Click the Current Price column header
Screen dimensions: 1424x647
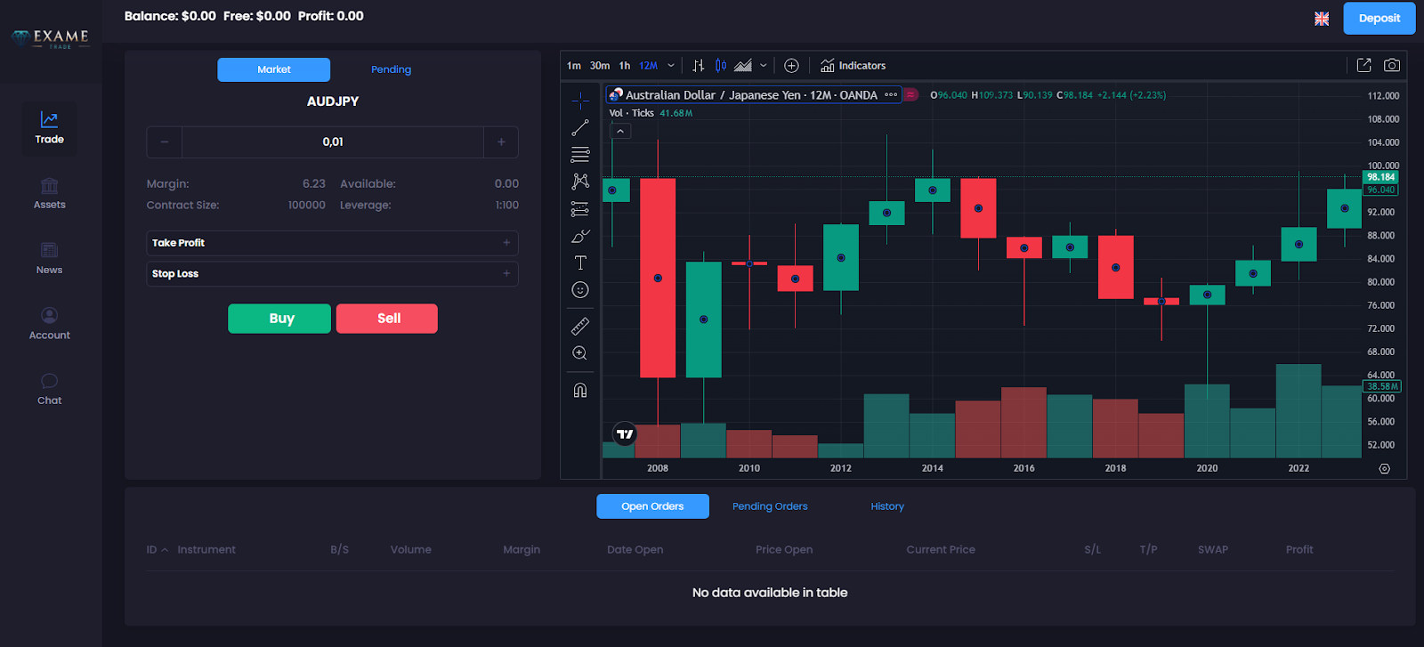941,550
